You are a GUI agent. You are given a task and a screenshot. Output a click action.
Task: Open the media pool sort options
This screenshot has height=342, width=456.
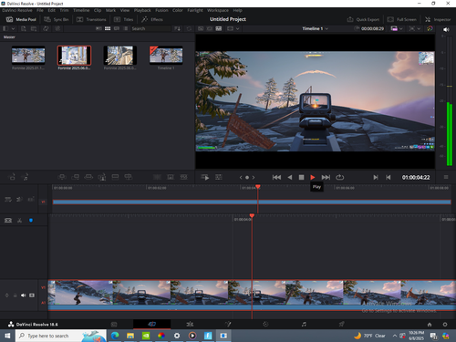177,28
